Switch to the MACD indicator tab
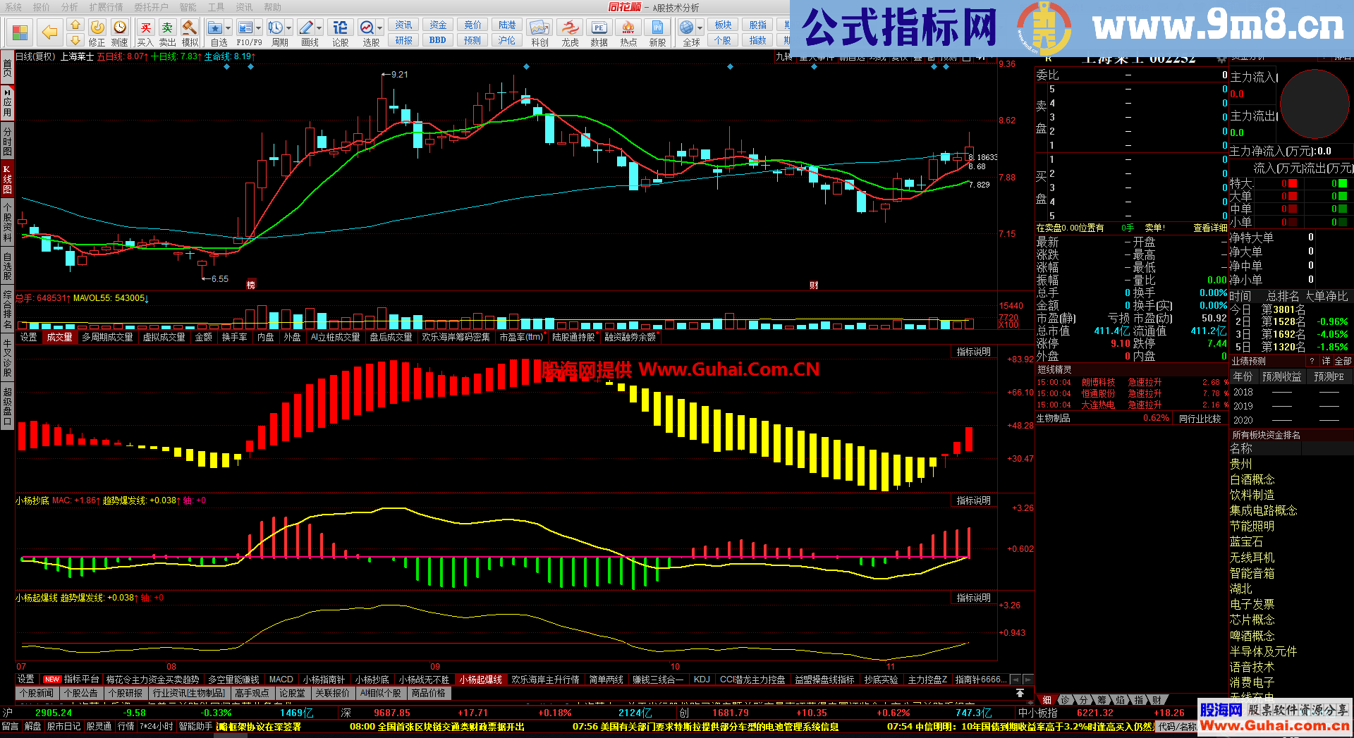1354x738 pixels. [x=281, y=679]
